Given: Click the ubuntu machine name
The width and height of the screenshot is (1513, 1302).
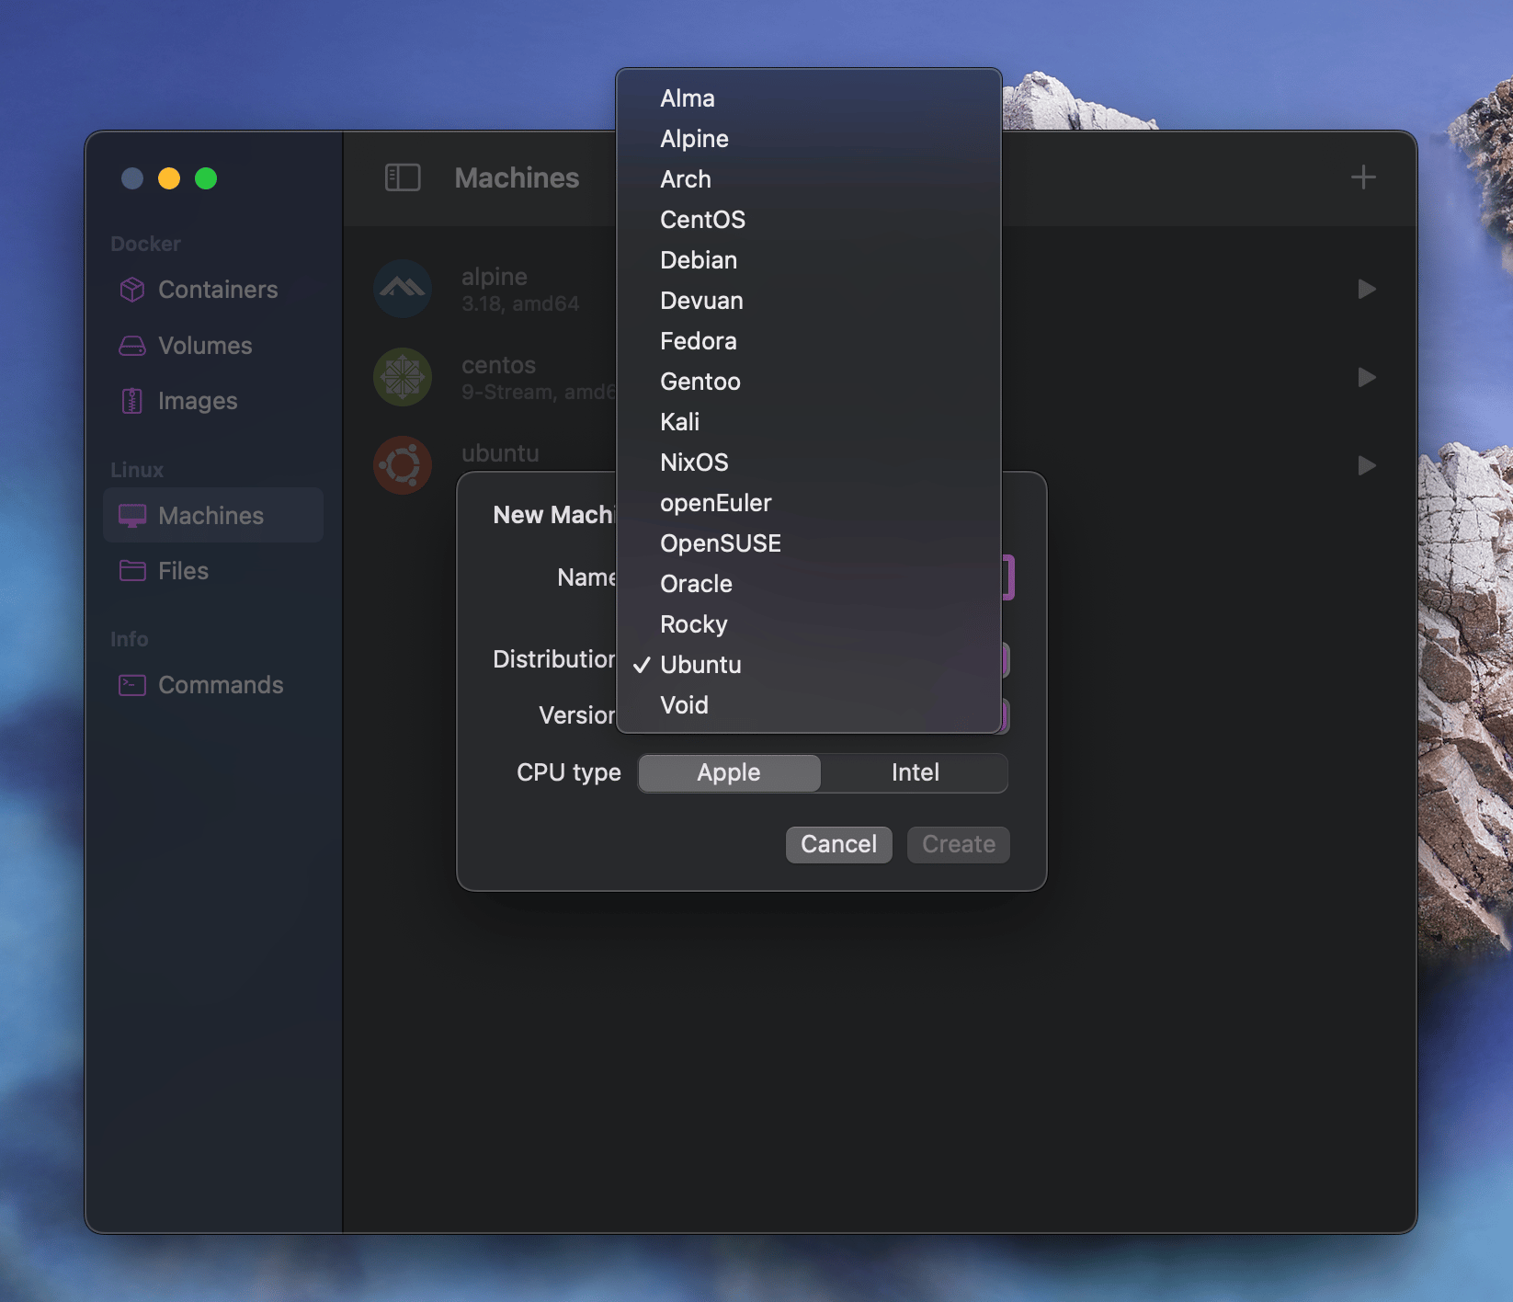Looking at the screenshot, I should 500,453.
